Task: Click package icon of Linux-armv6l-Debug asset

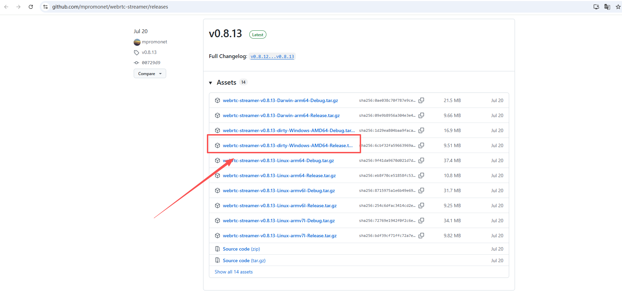Action: tap(217, 190)
